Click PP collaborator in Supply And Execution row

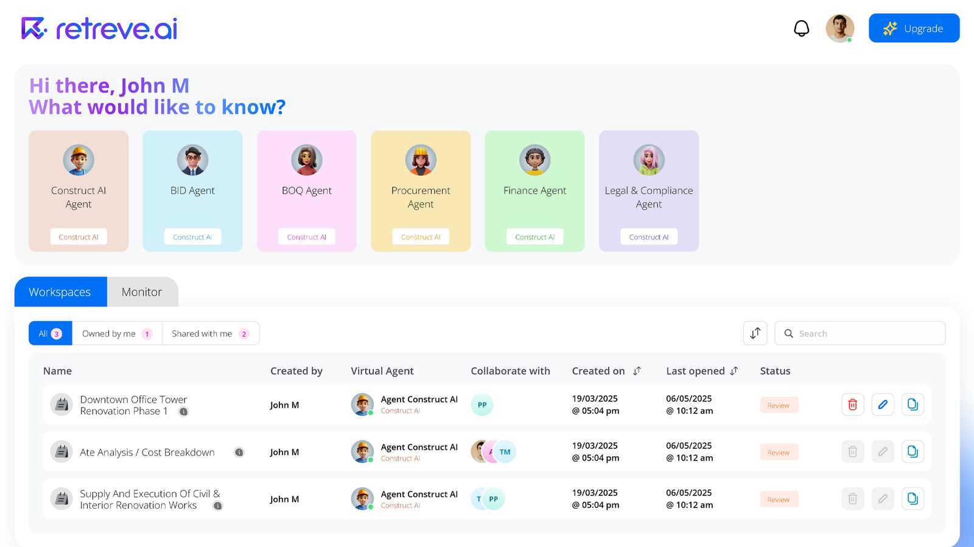pyautogui.click(x=494, y=499)
